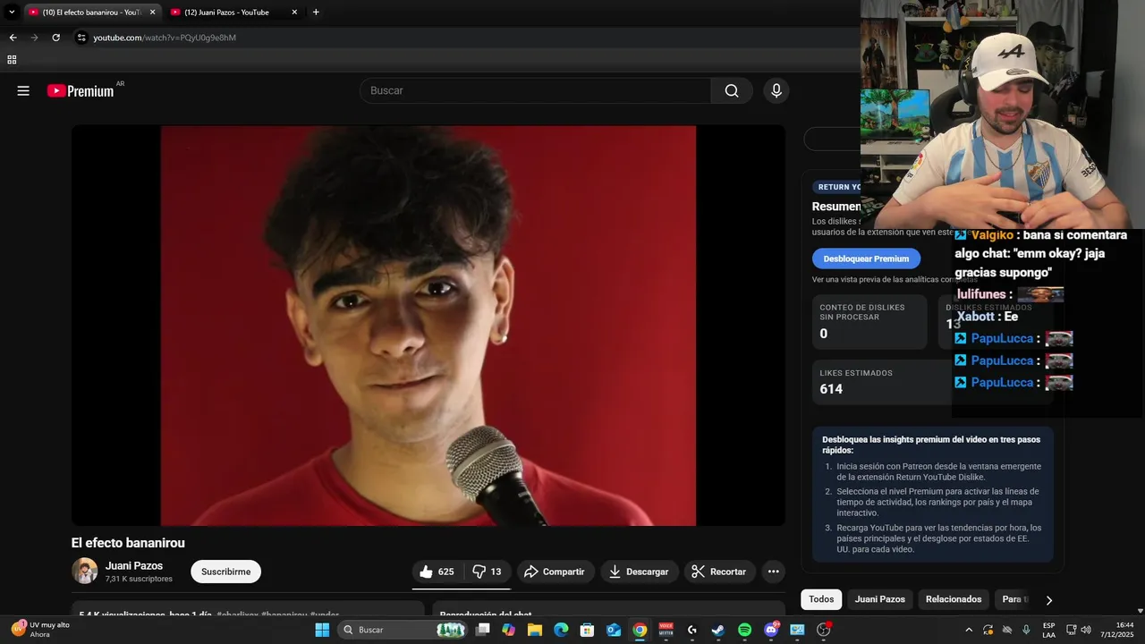Open Steam from taskbar
The image size is (1145, 644).
point(718,630)
